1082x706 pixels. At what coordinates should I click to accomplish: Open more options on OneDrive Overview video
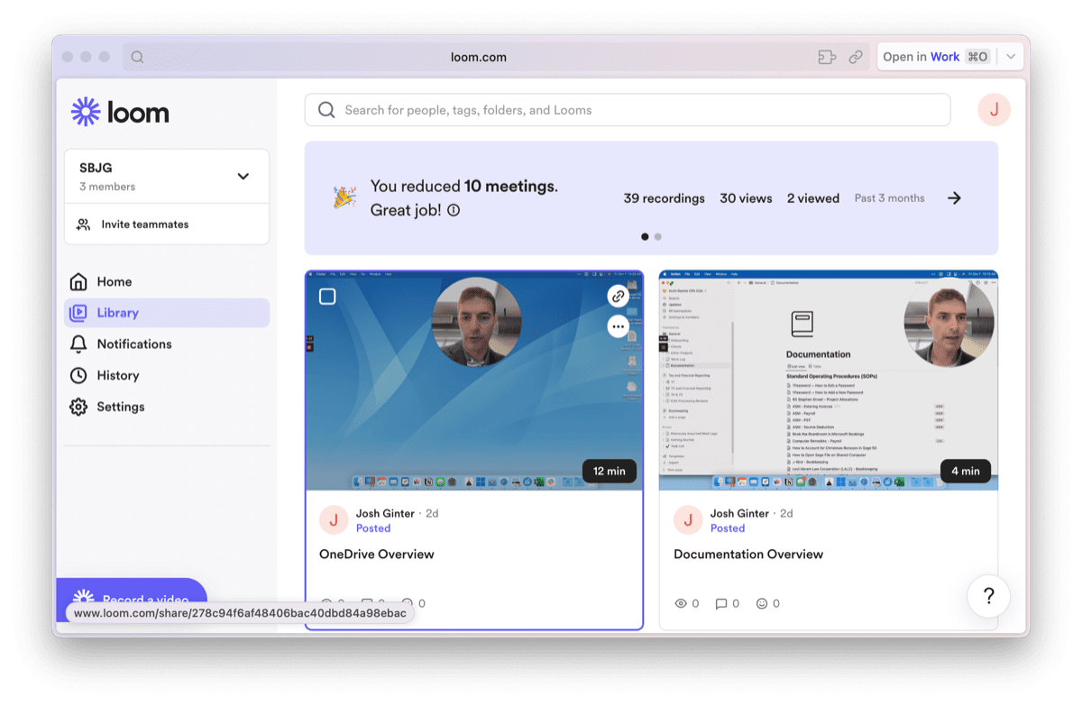[x=618, y=326]
